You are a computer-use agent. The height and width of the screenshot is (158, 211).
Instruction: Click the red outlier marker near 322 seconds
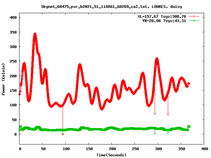click(x=168, y=114)
